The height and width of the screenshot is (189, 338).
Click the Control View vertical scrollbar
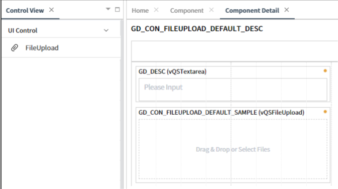(x=122, y=104)
